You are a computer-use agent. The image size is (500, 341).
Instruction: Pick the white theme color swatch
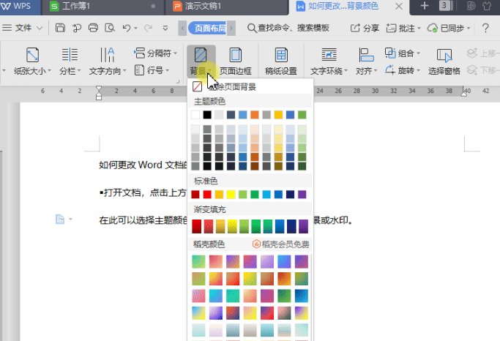pyautogui.click(x=195, y=115)
